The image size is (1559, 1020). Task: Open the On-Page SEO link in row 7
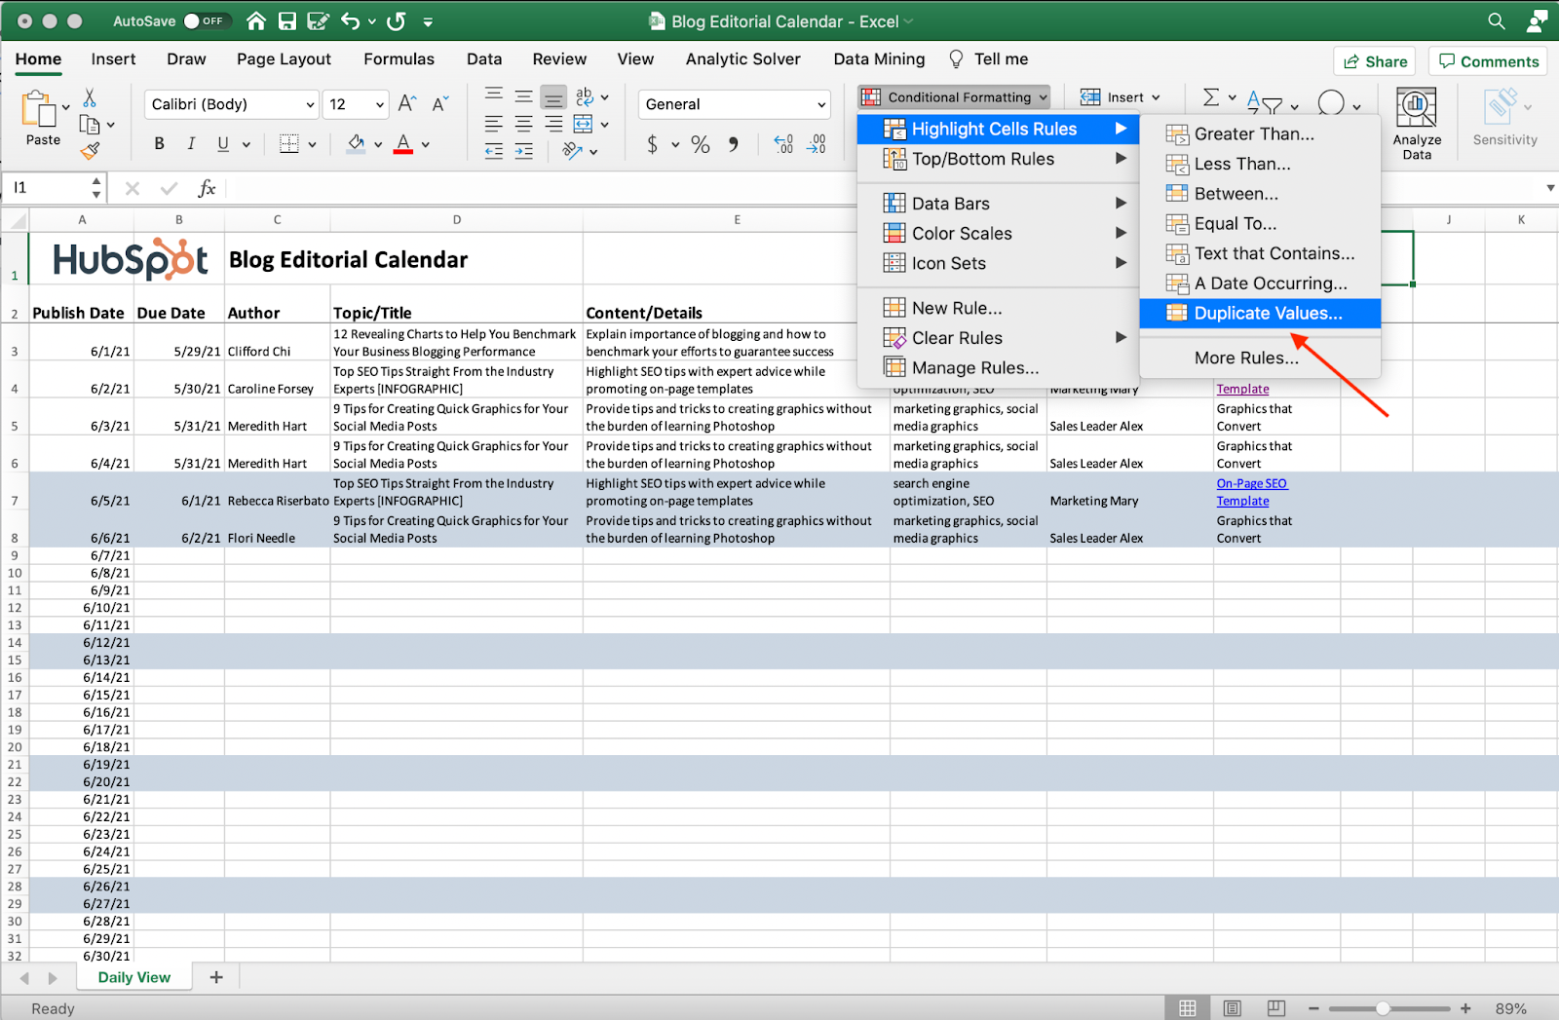[x=1251, y=483]
